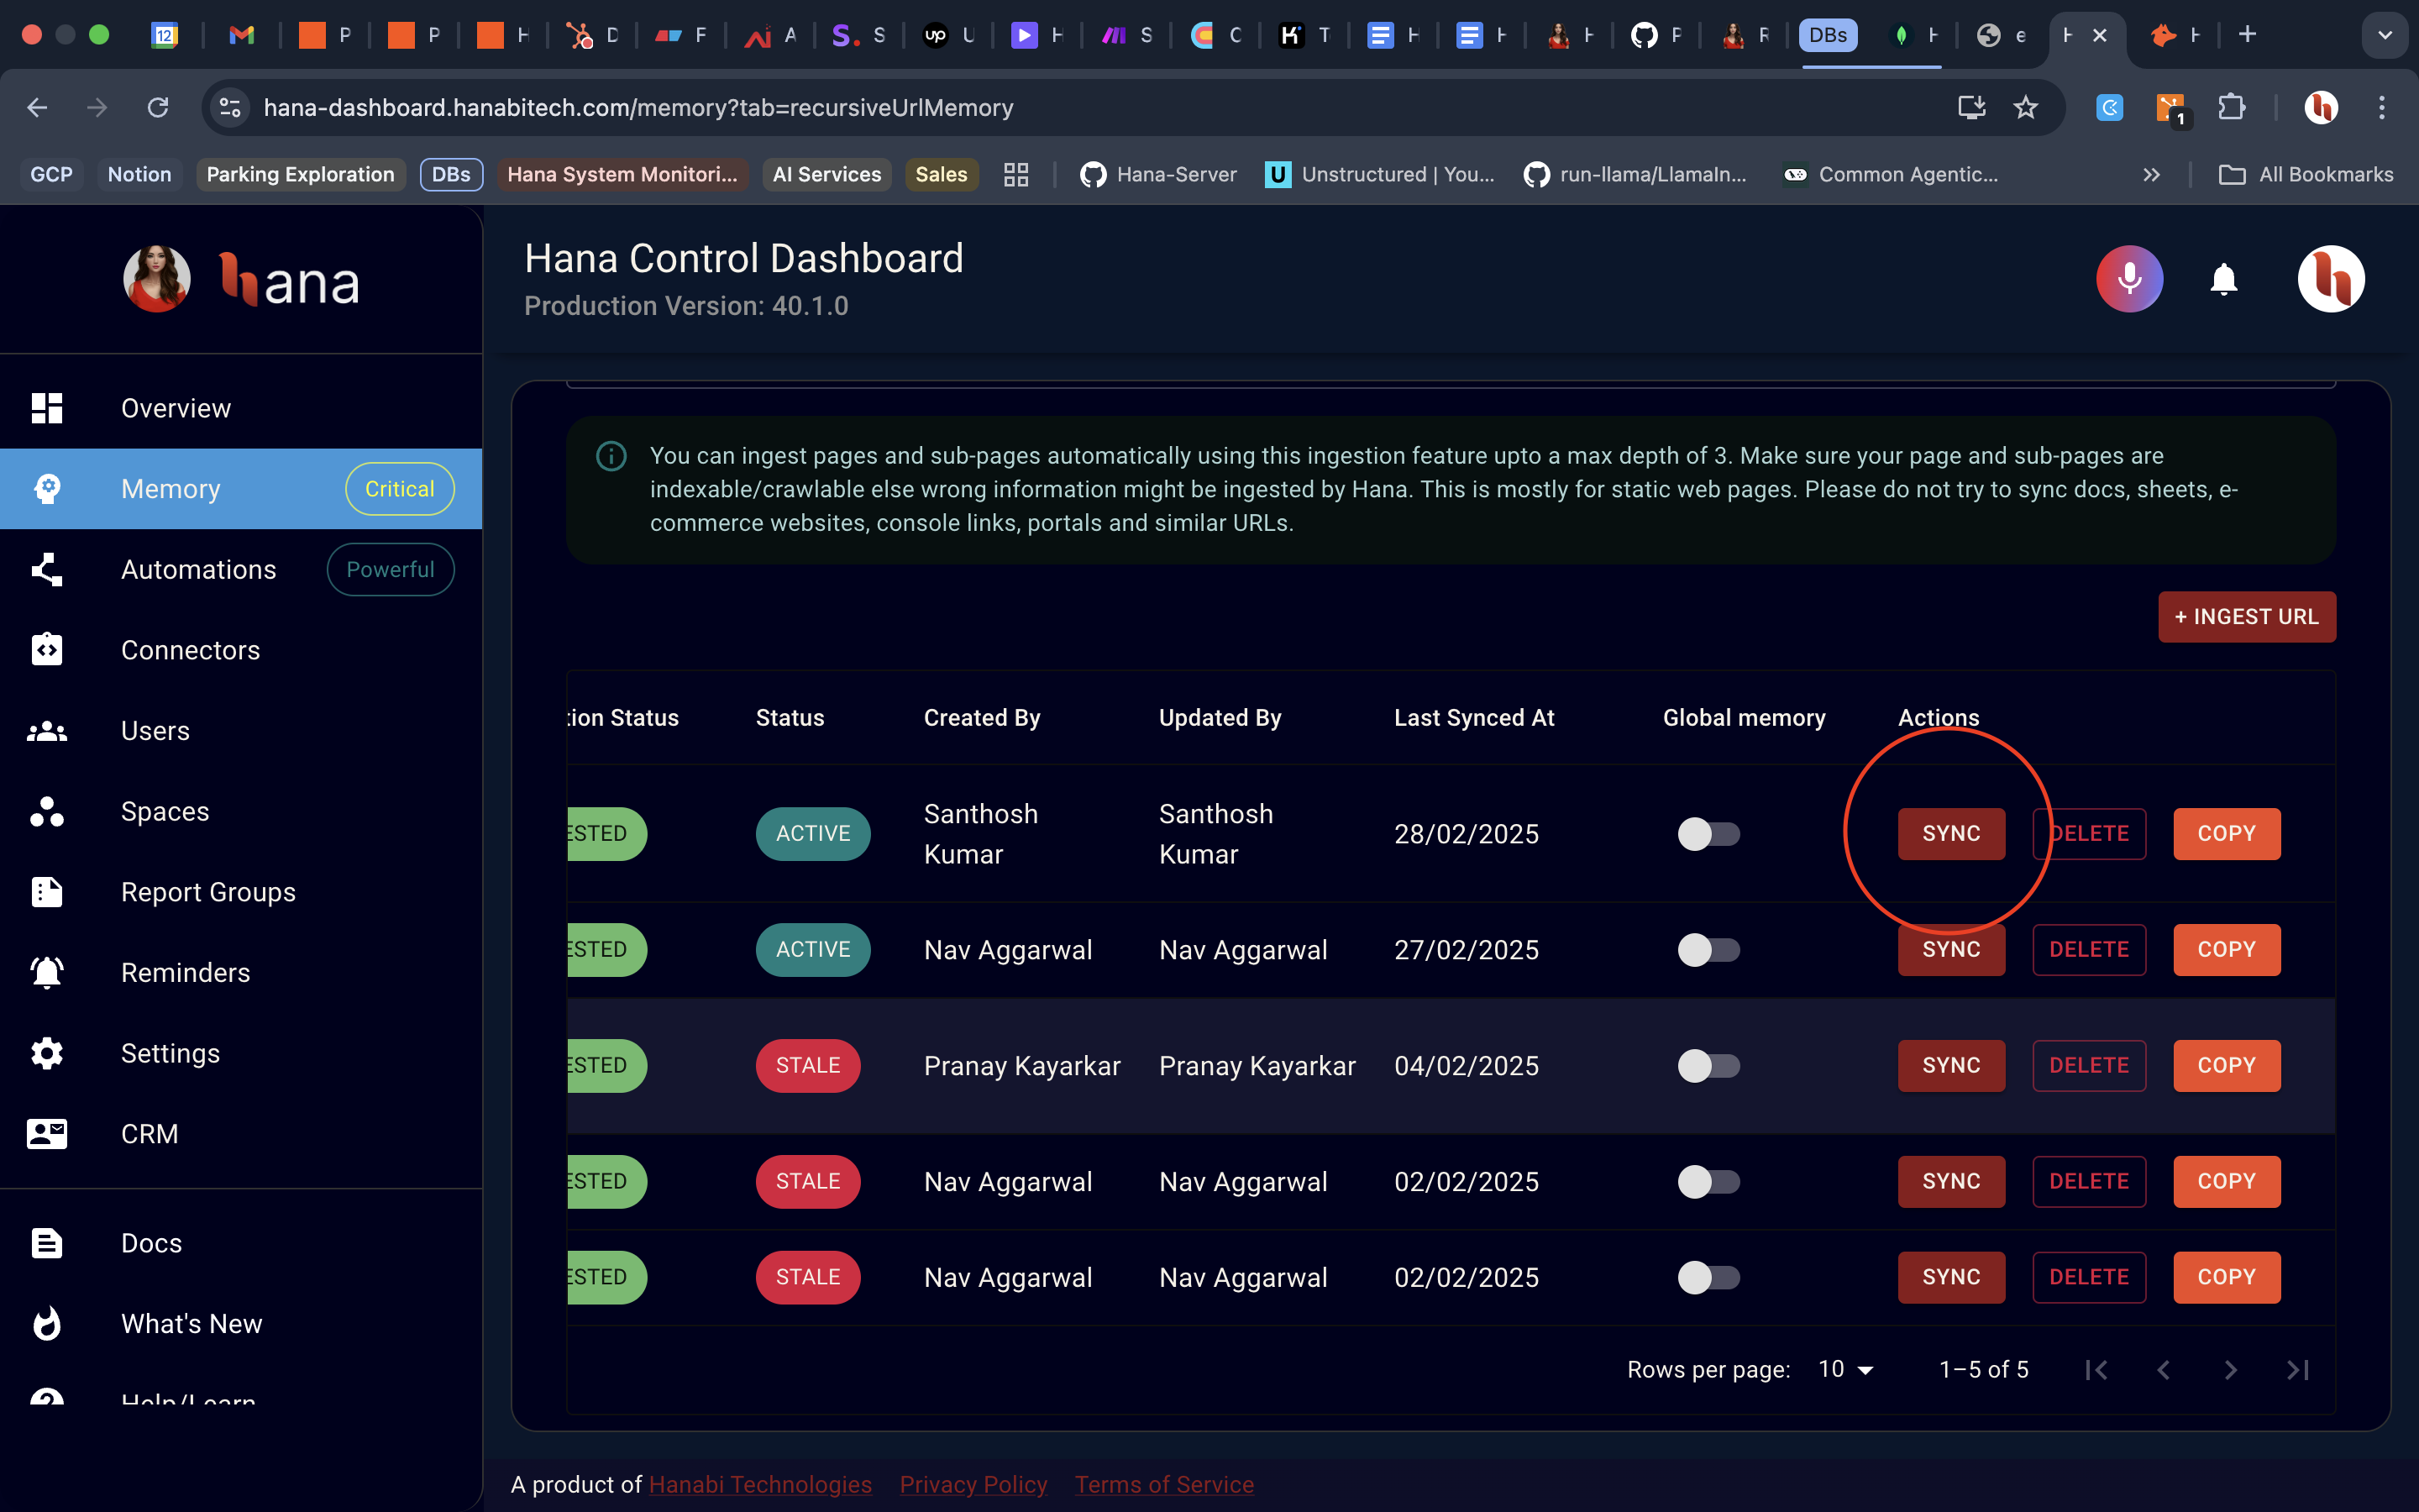Click the Memory sidebar icon
Image resolution: width=2419 pixels, height=1512 pixels.
click(x=49, y=488)
